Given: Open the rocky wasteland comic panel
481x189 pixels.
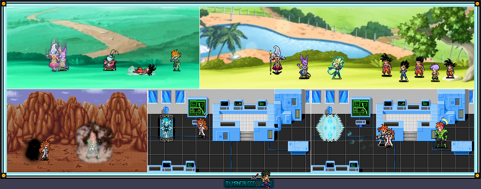Looking at the screenshot, I should pos(77,131).
